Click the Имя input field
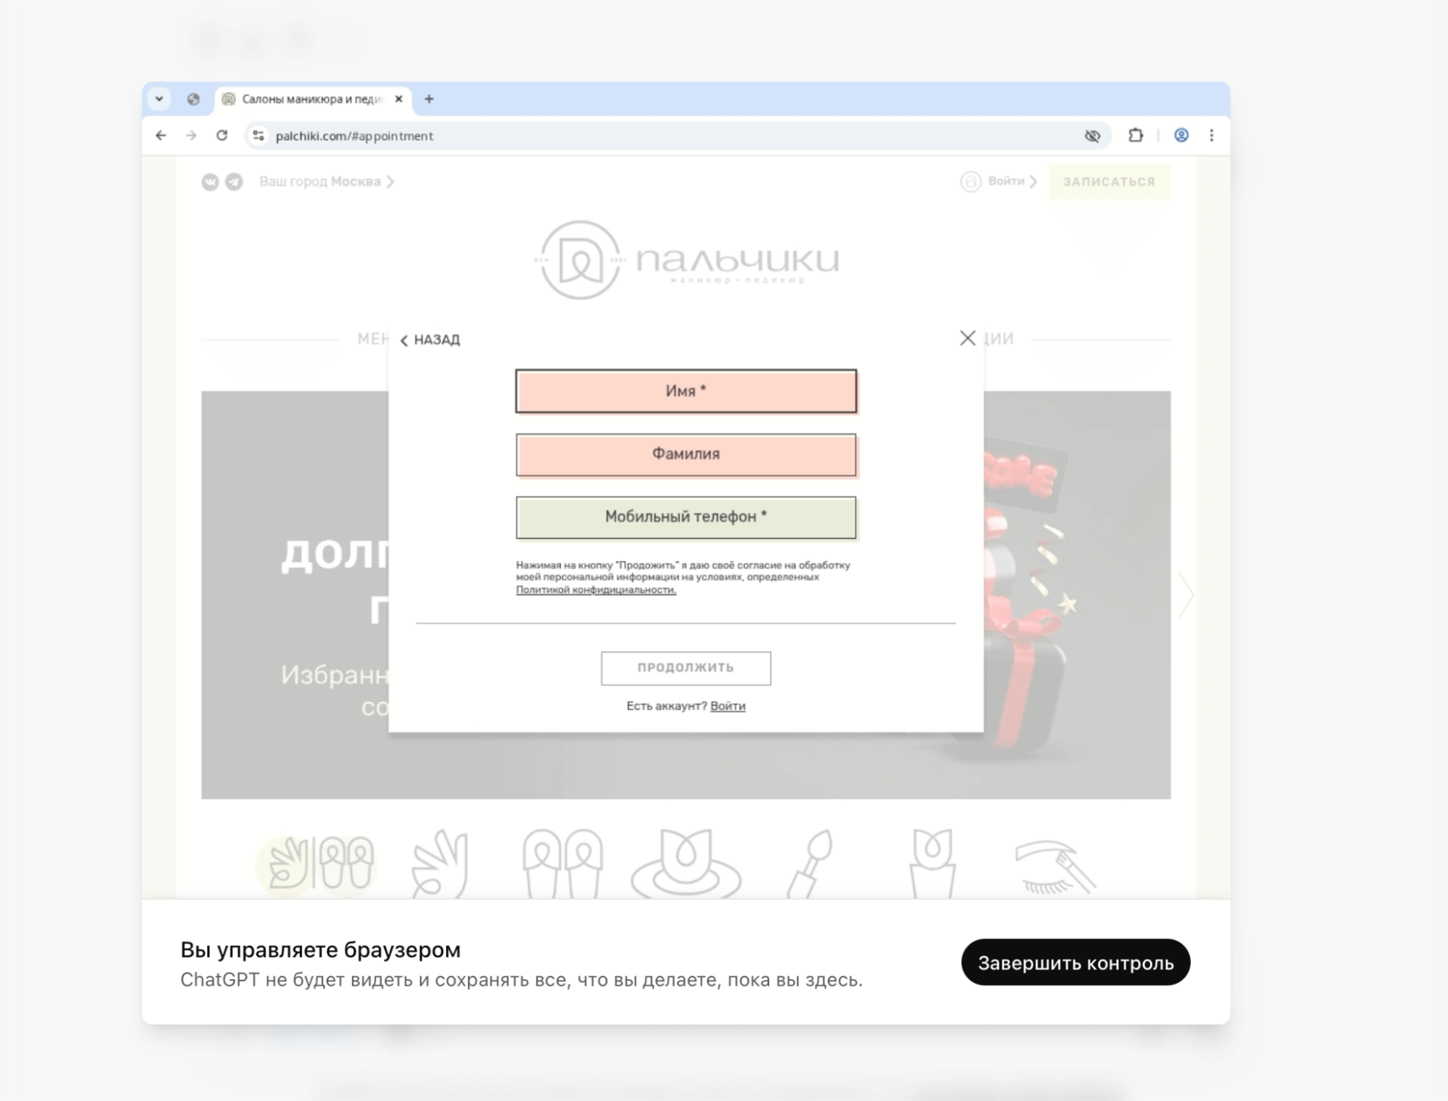Screen dimensions: 1448x1101 [x=685, y=391]
